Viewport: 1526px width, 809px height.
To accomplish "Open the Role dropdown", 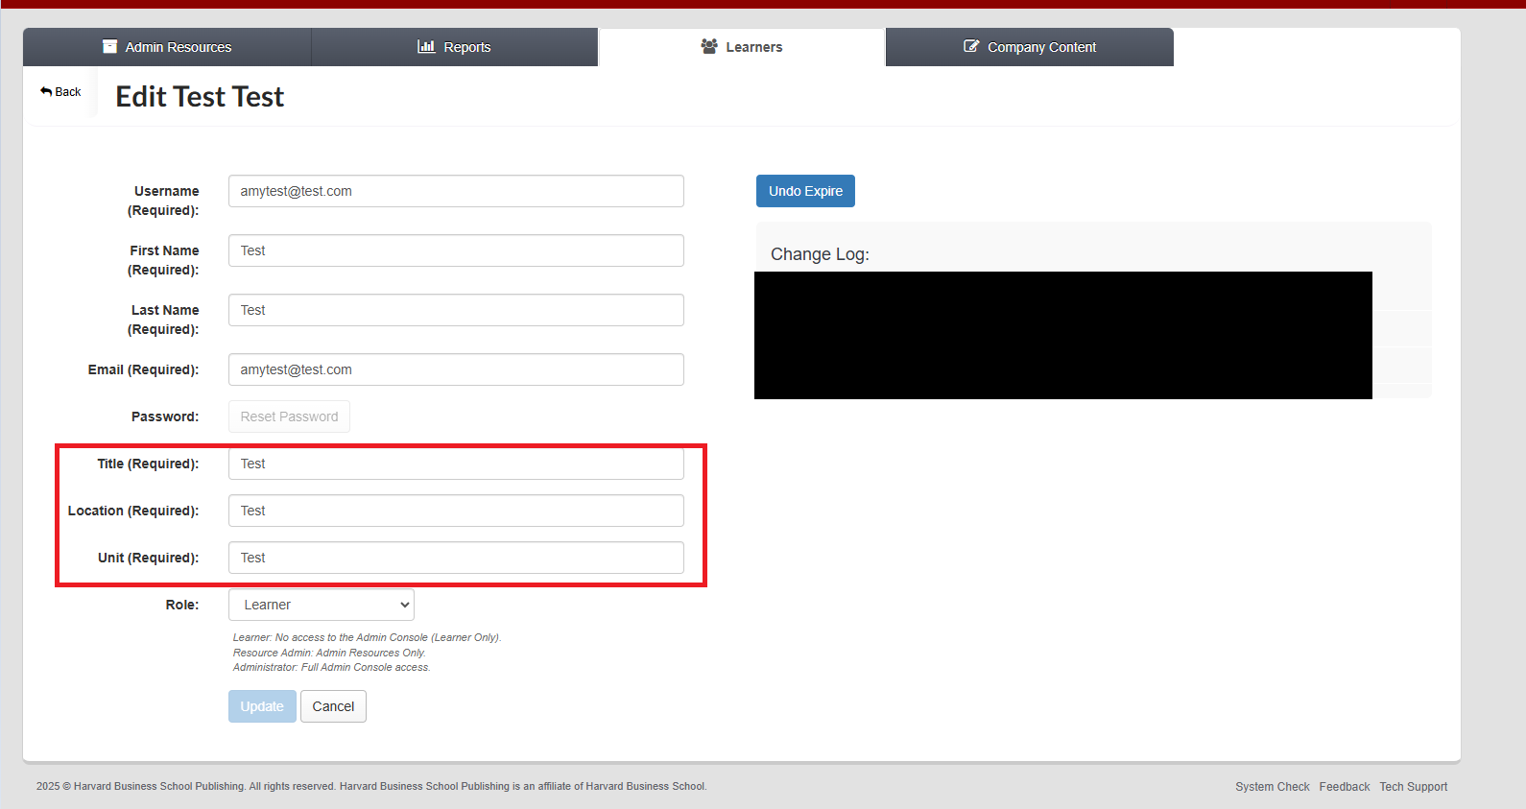I will (x=321, y=605).
